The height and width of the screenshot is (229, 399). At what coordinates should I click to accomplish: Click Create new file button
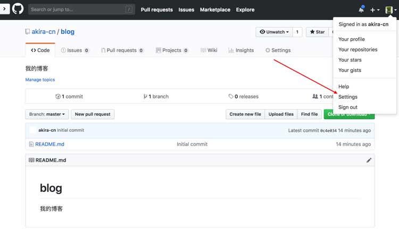pos(245,114)
